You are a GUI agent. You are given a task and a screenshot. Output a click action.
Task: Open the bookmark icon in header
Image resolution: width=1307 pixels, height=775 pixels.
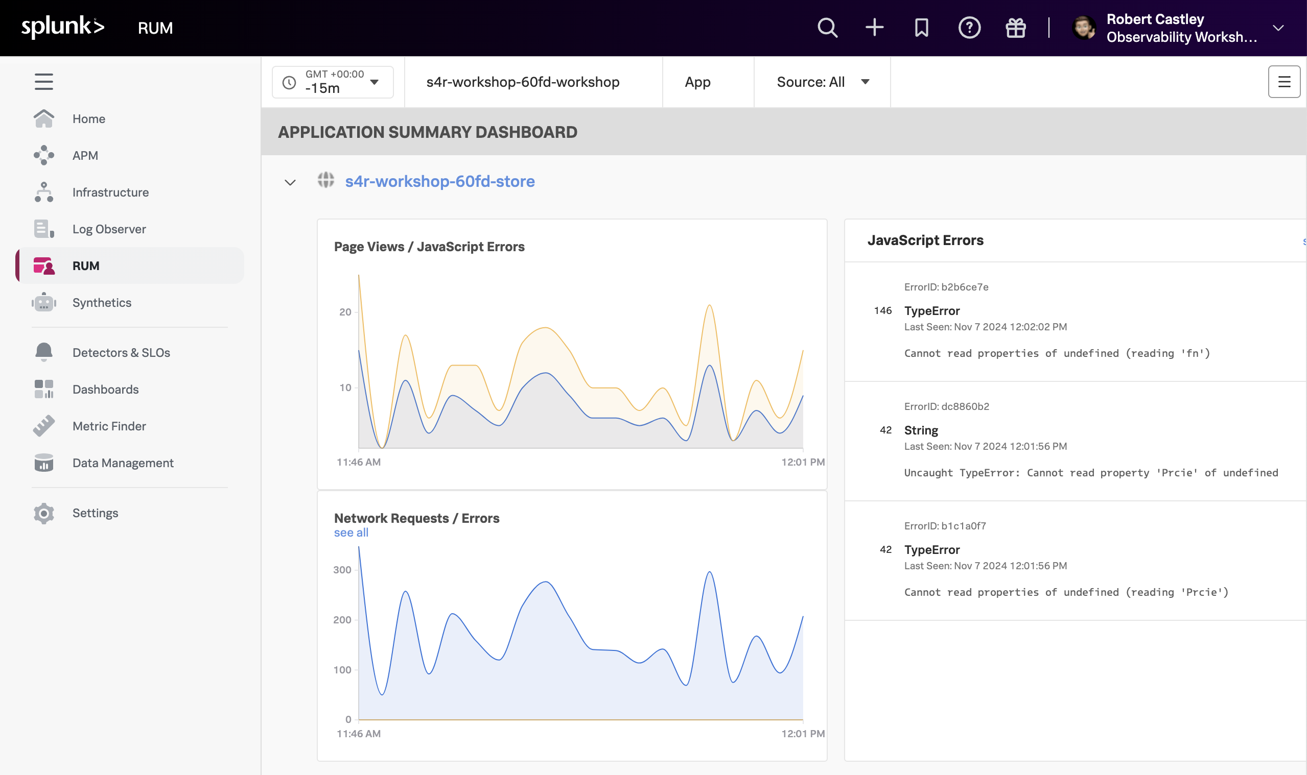click(922, 28)
